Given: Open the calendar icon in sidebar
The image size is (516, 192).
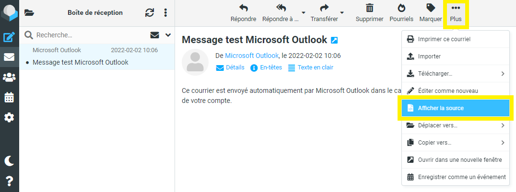Looking at the screenshot, I should [9, 97].
